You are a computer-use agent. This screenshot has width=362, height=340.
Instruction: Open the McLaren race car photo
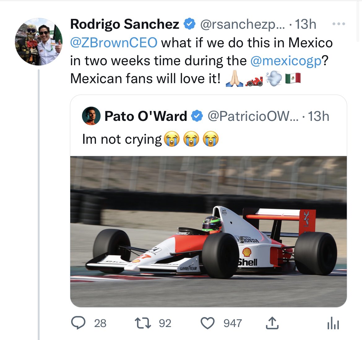click(x=208, y=231)
